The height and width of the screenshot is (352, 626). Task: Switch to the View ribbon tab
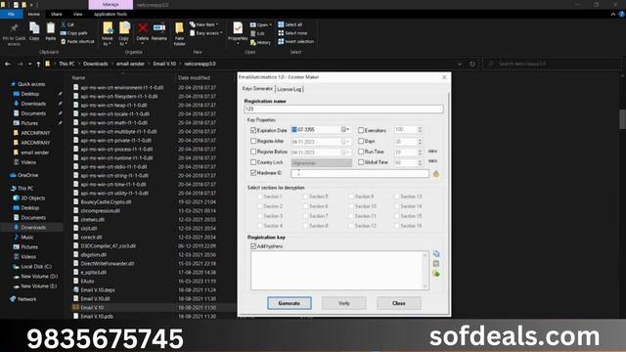(x=77, y=15)
